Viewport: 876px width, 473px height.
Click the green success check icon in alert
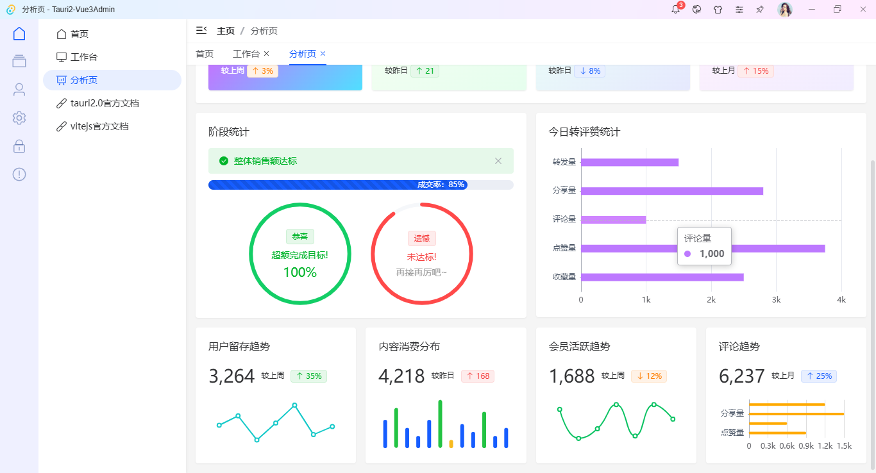(224, 161)
